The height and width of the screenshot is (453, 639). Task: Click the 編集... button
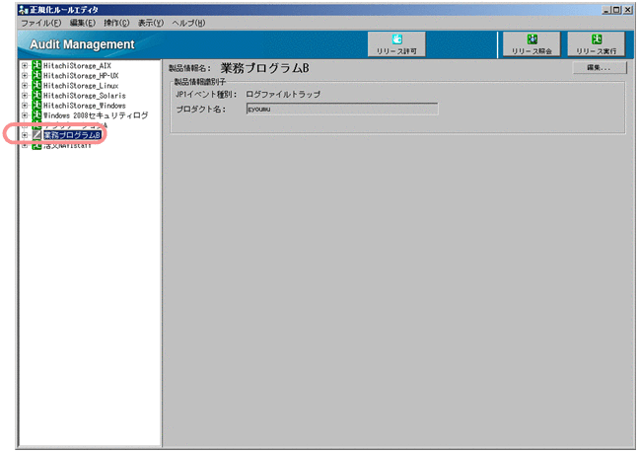coord(600,68)
